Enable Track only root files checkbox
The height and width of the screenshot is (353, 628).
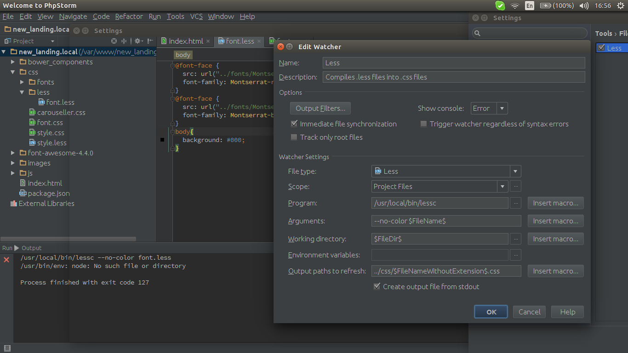coord(294,137)
